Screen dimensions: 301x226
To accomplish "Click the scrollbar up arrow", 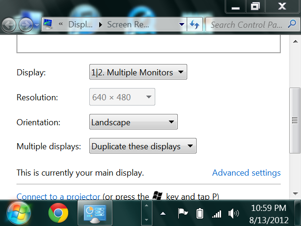I will 295,41.
